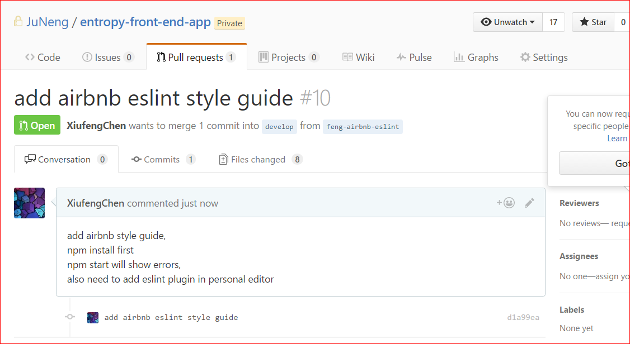This screenshot has height=344, width=630.
Task: Open the Labels section
Action: click(x=572, y=310)
